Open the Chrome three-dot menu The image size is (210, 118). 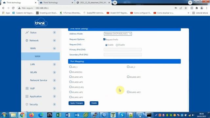pyautogui.click(x=207, y=8)
